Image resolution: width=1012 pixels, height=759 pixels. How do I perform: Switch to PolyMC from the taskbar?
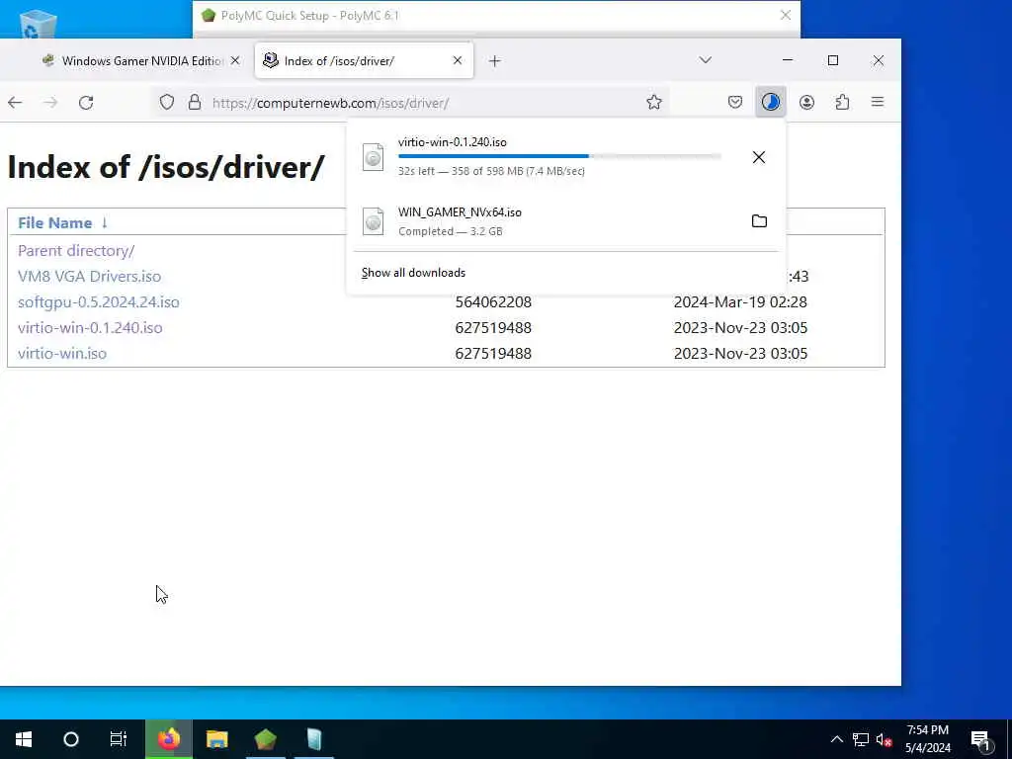265,739
